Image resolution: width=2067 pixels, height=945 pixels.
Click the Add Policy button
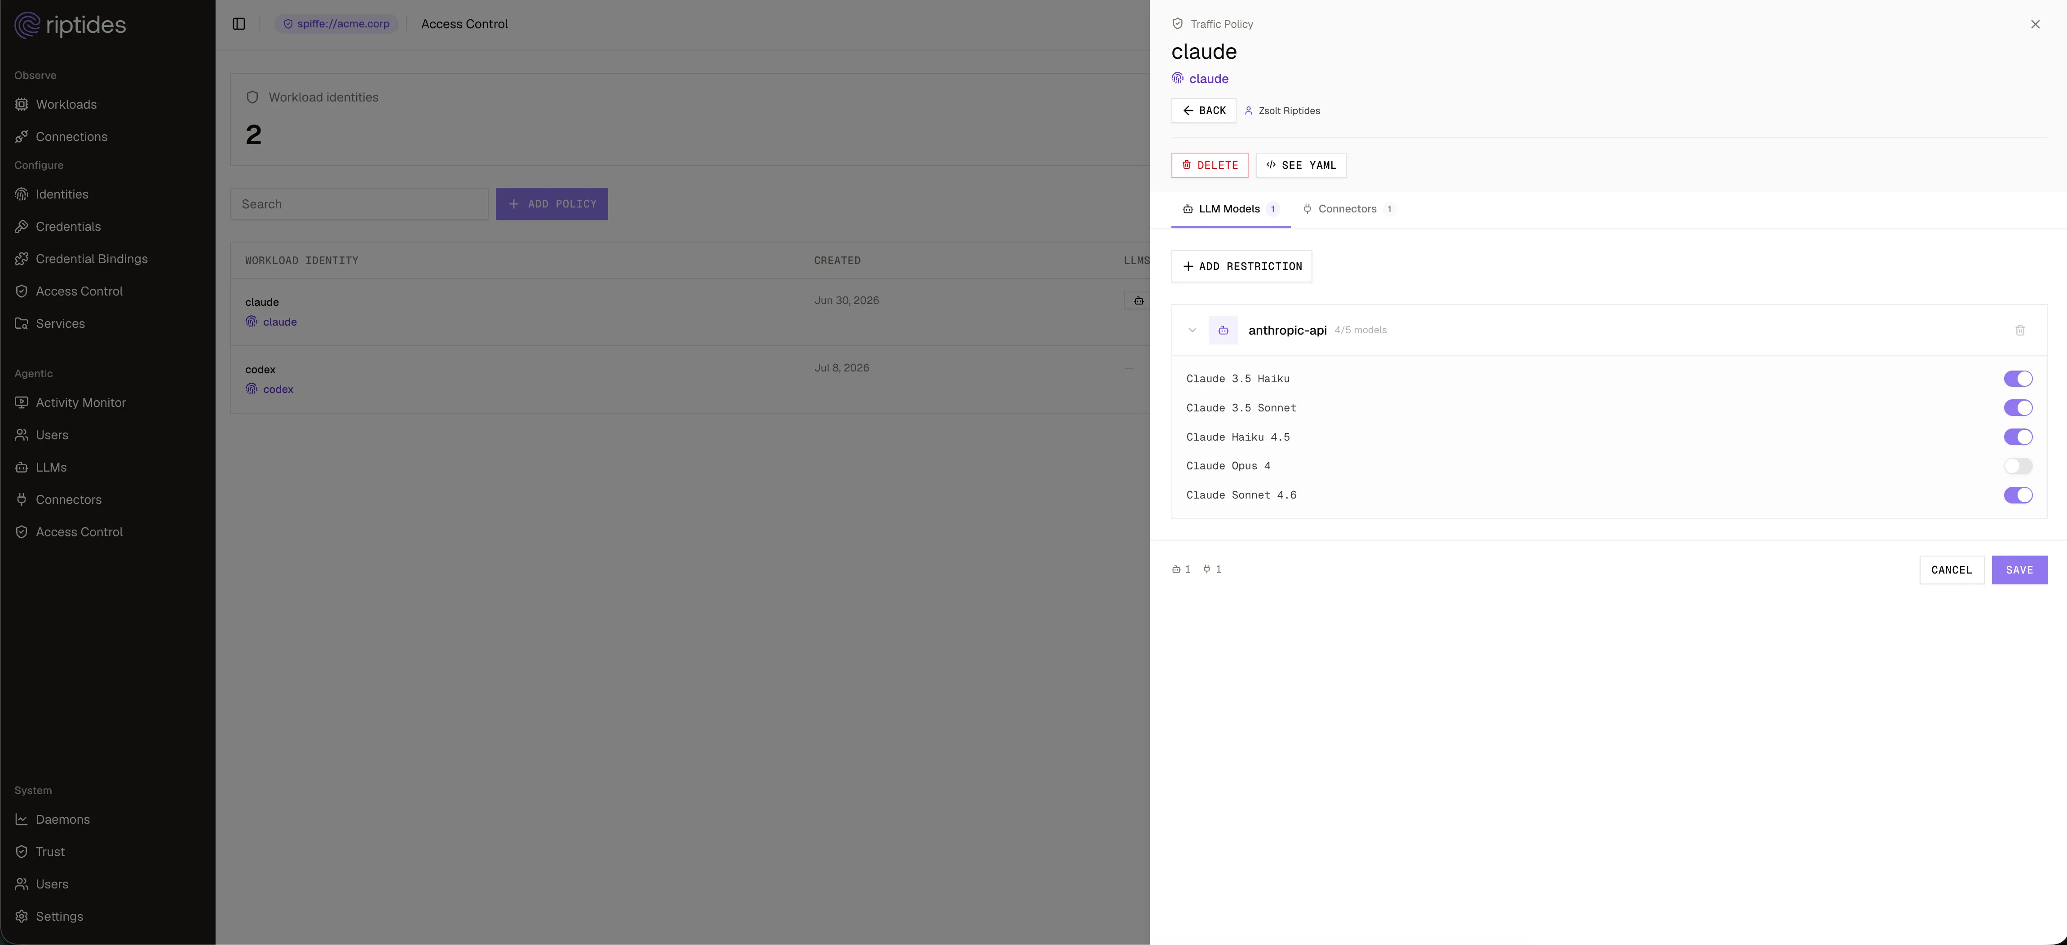[551, 204]
